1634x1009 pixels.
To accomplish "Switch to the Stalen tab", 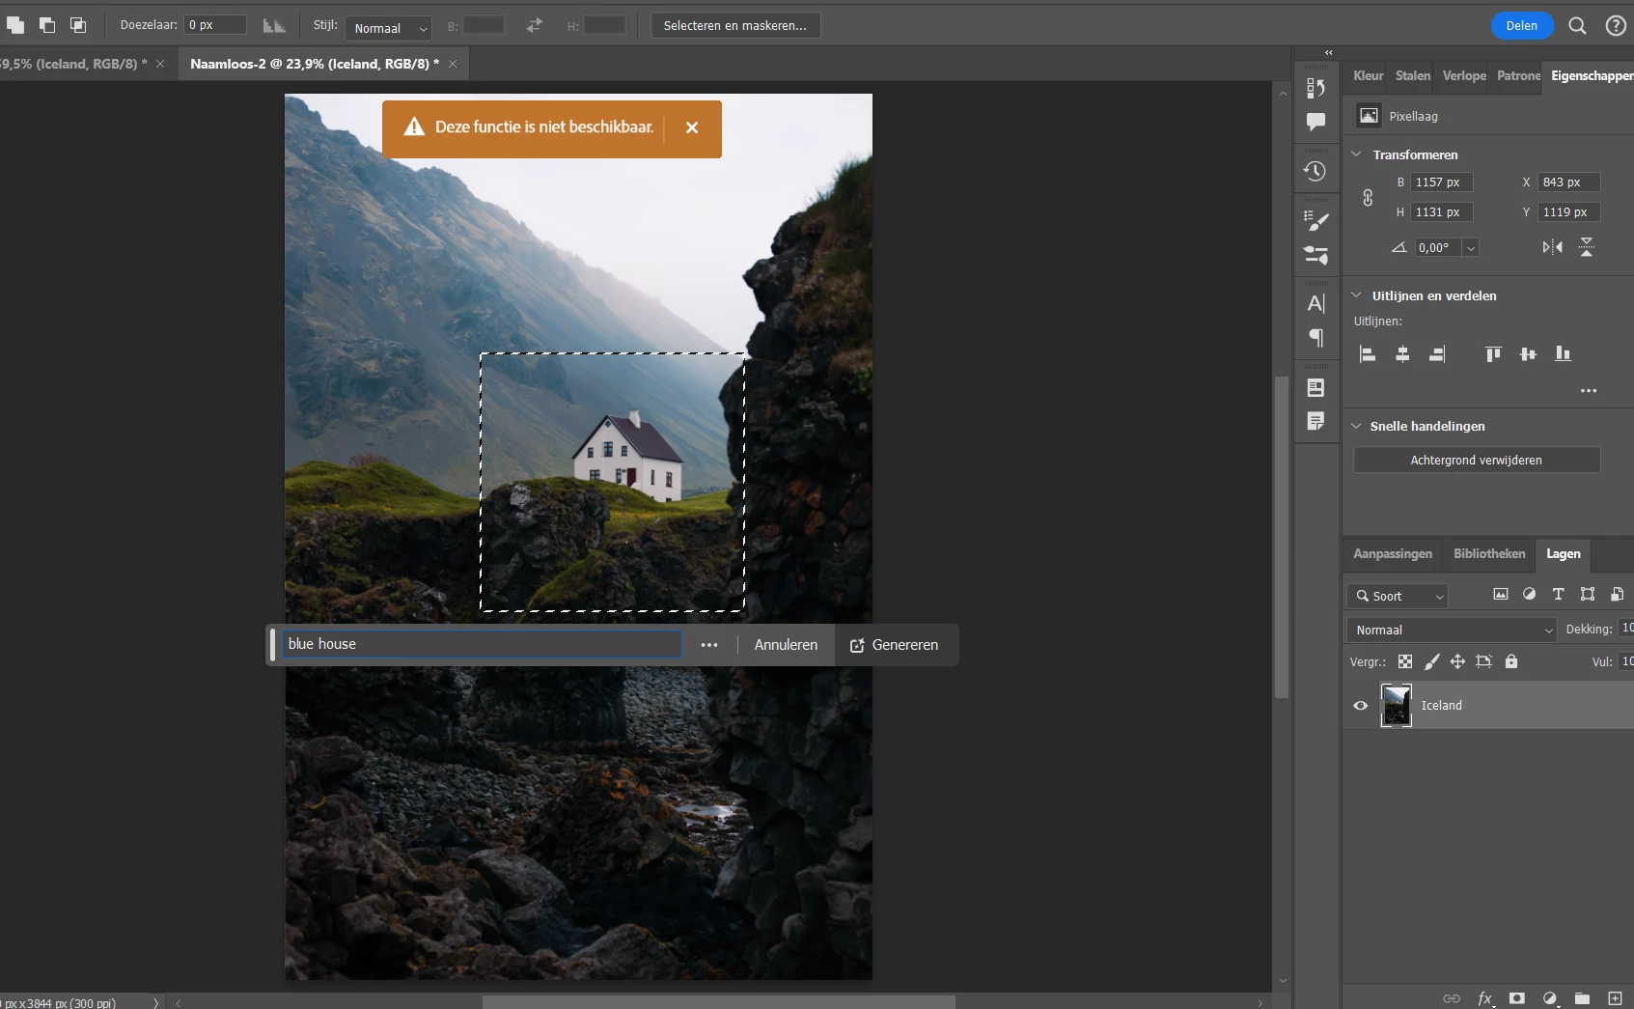I will pos(1413,75).
